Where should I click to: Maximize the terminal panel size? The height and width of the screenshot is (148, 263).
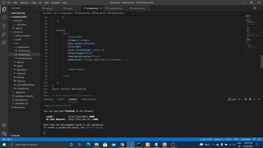tap(254, 99)
